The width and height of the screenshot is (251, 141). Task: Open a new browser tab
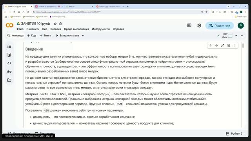(x=128, y=7)
